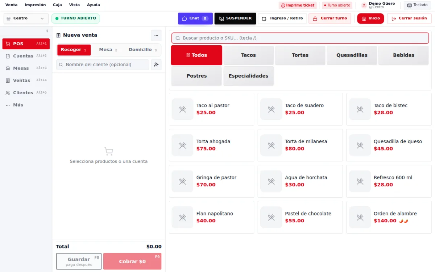The image size is (435, 272).
Task: Click Cerrar sesión to log out
Action: click(409, 18)
